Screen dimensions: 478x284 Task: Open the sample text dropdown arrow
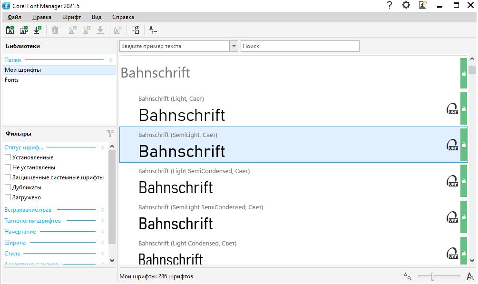coord(234,46)
